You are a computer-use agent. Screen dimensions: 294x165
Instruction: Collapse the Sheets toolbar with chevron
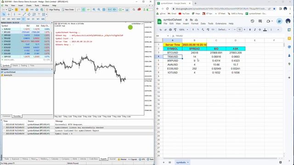pos(278,29)
